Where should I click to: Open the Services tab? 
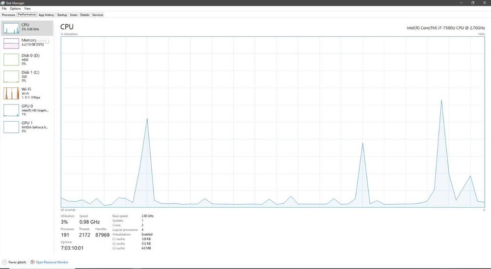point(98,15)
